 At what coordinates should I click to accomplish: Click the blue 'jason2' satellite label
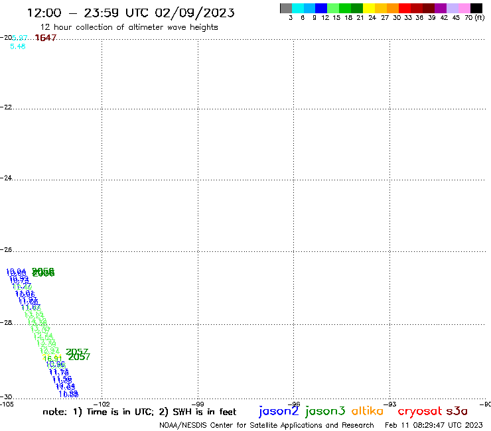pos(279,411)
